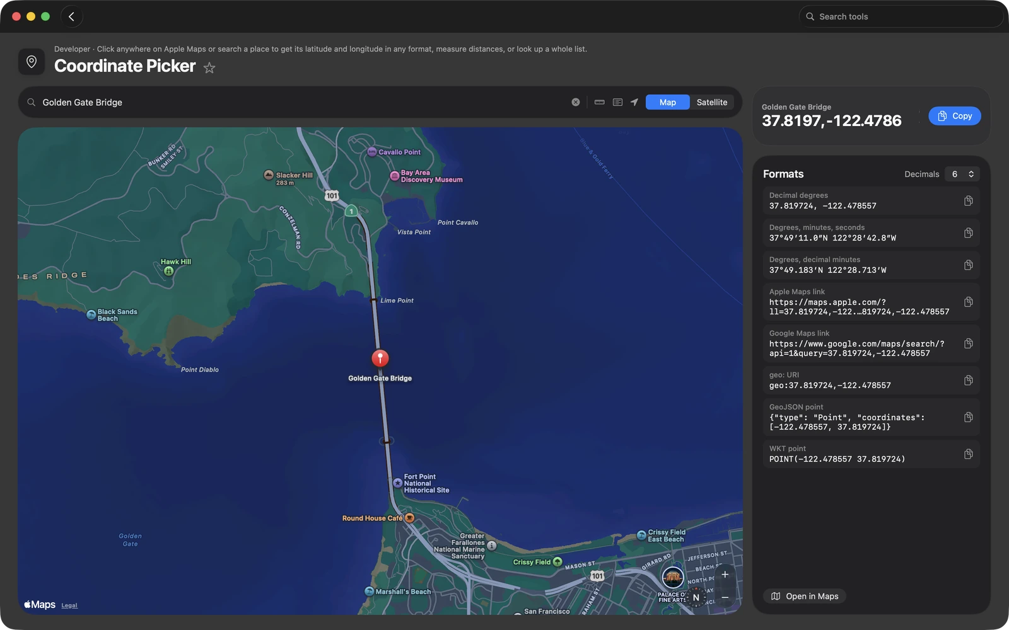Go back using the chevron button
1009x630 pixels.
71,16
